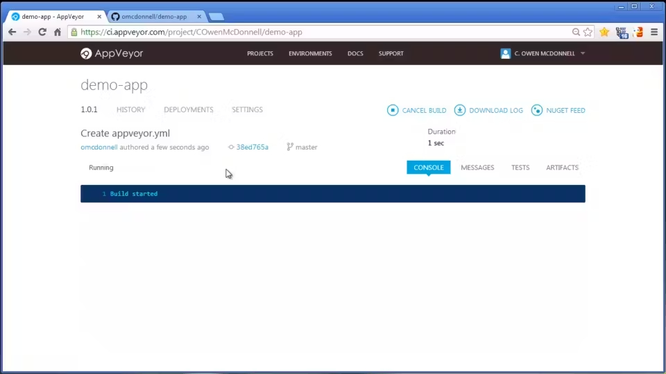
Task: Select the Console tab
Action: pyautogui.click(x=429, y=168)
